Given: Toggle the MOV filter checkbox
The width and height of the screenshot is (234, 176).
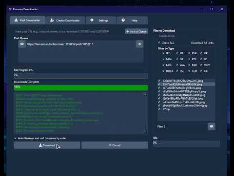Looking at the screenshot, I should pos(201,65).
